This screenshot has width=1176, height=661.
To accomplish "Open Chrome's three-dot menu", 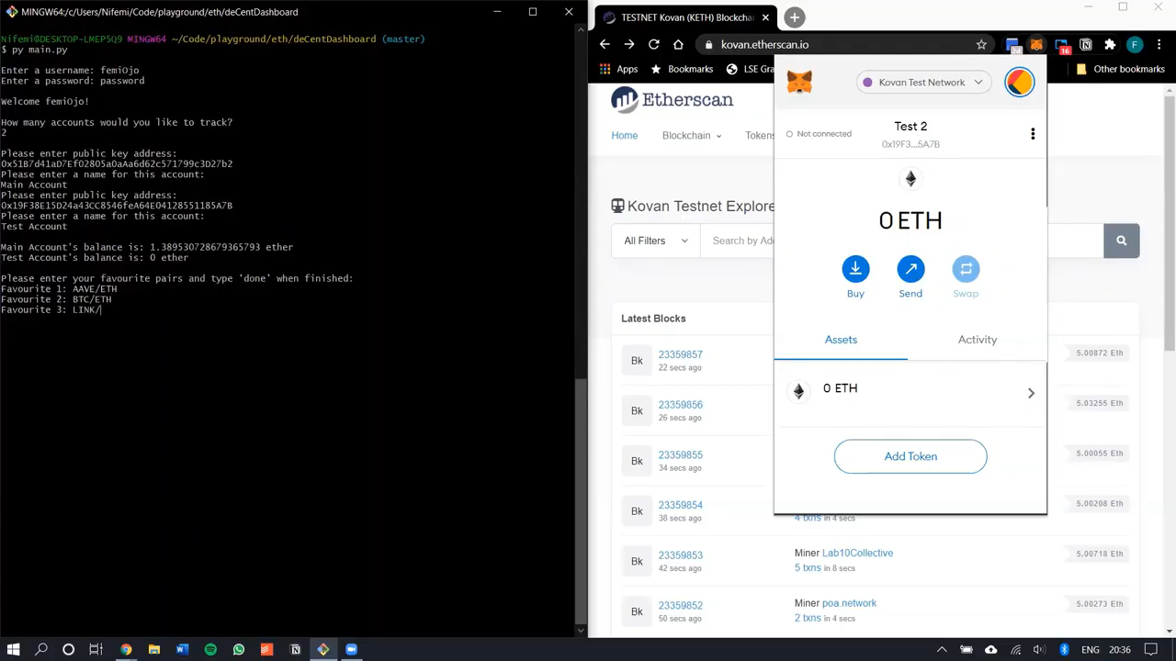I will pos(1159,44).
